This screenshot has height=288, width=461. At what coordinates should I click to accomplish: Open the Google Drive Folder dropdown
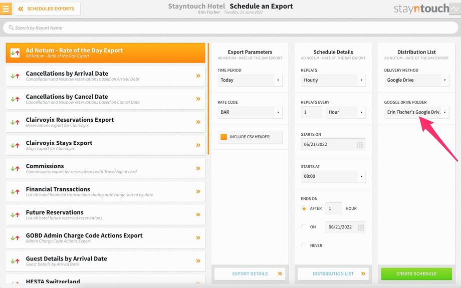pyautogui.click(x=416, y=112)
